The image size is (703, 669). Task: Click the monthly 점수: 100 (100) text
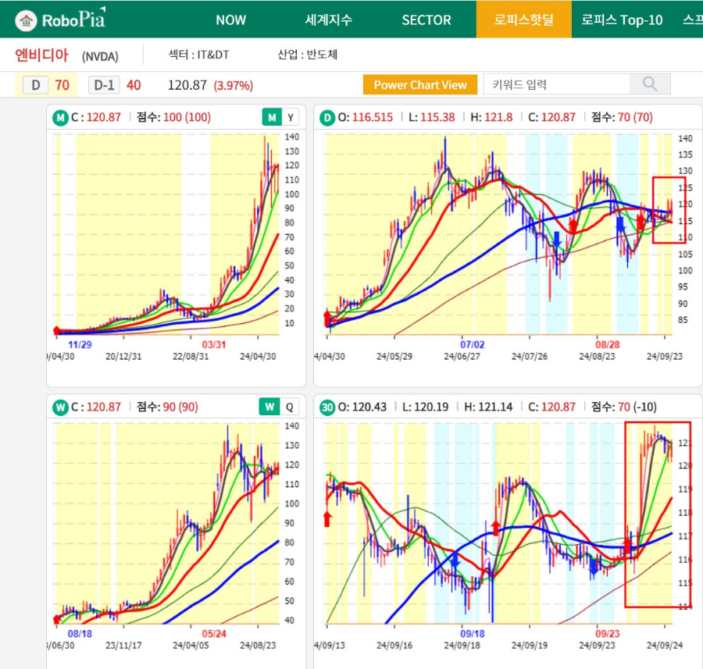[173, 117]
